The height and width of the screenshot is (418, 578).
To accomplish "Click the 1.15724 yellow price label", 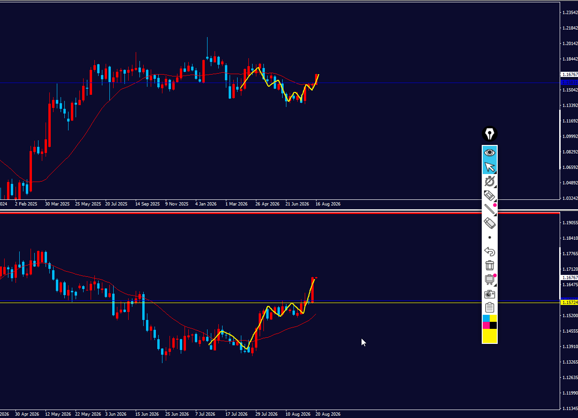I will pyautogui.click(x=570, y=303).
